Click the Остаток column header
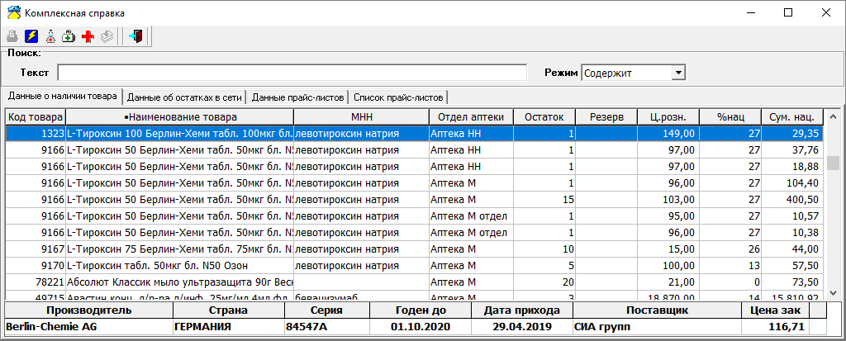Viewport: 846px width, 341px height. [x=544, y=117]
